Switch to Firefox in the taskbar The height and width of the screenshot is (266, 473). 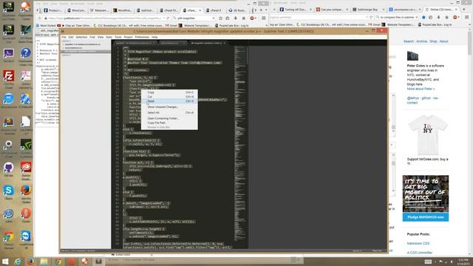tap(30, 262)
